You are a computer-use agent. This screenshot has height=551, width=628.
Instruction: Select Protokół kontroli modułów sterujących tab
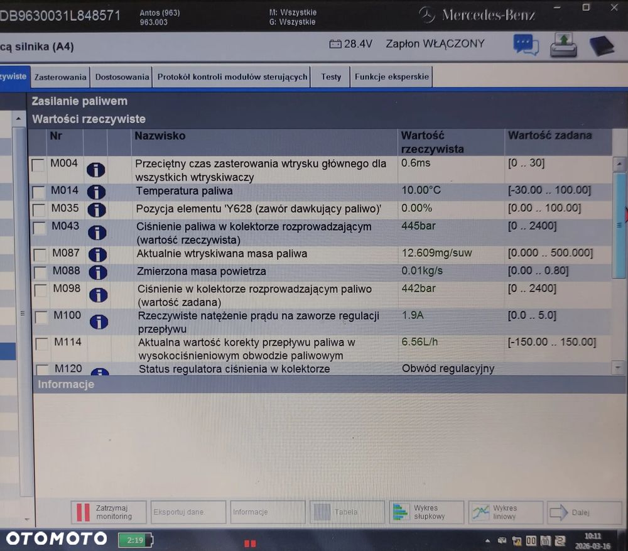[232, 77]
